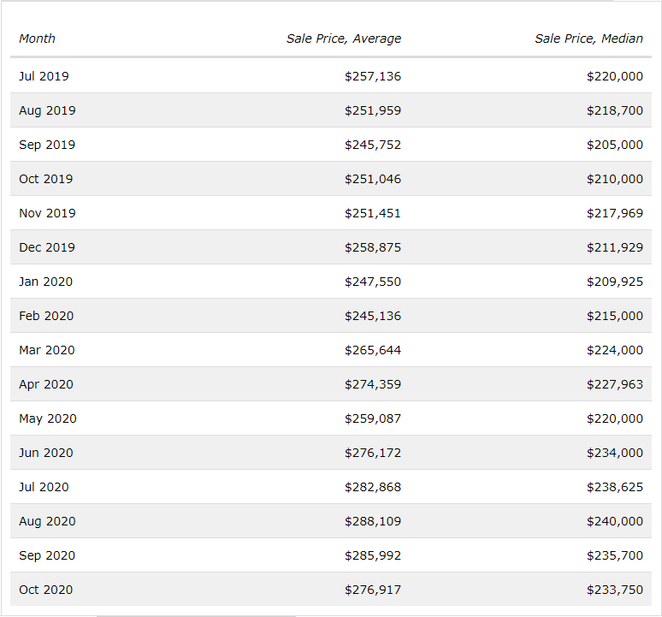Click Aug 2020 average price $288,109
This screenshot has height=617, width=662.
pos(373,521)
